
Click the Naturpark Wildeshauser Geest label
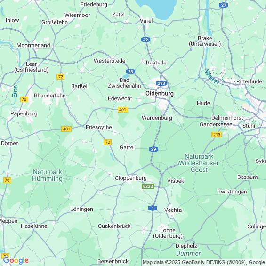[199, 163]
